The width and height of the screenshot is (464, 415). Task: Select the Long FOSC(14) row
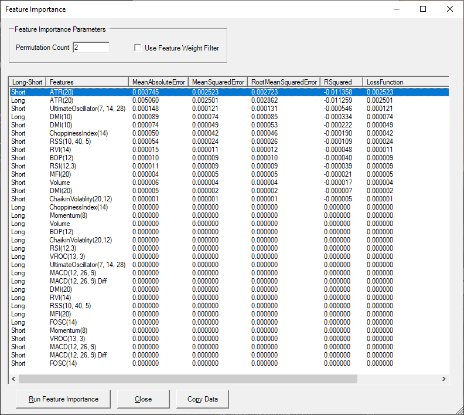[229, 322]
